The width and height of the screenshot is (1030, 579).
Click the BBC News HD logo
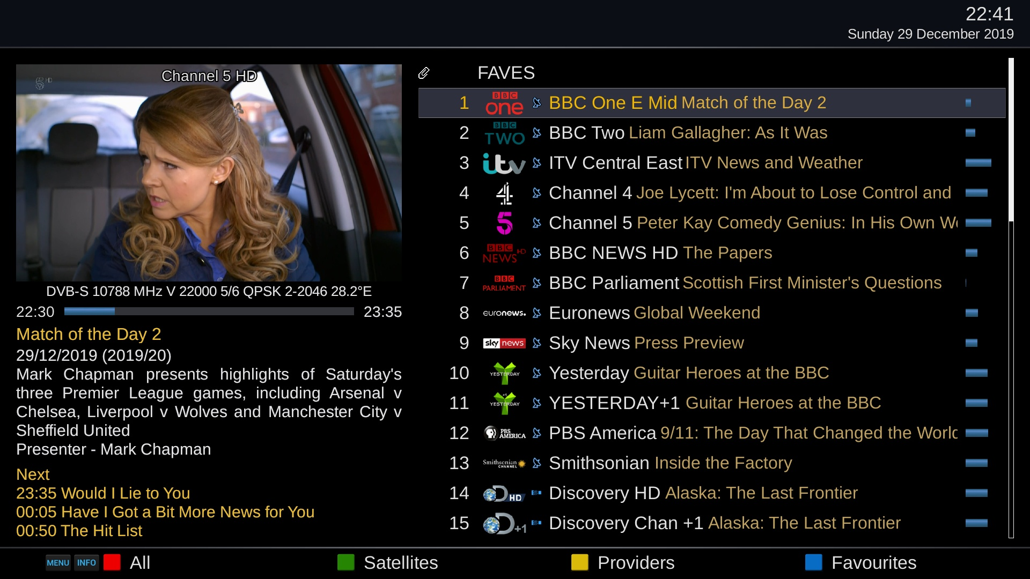[x=504, y=253]
